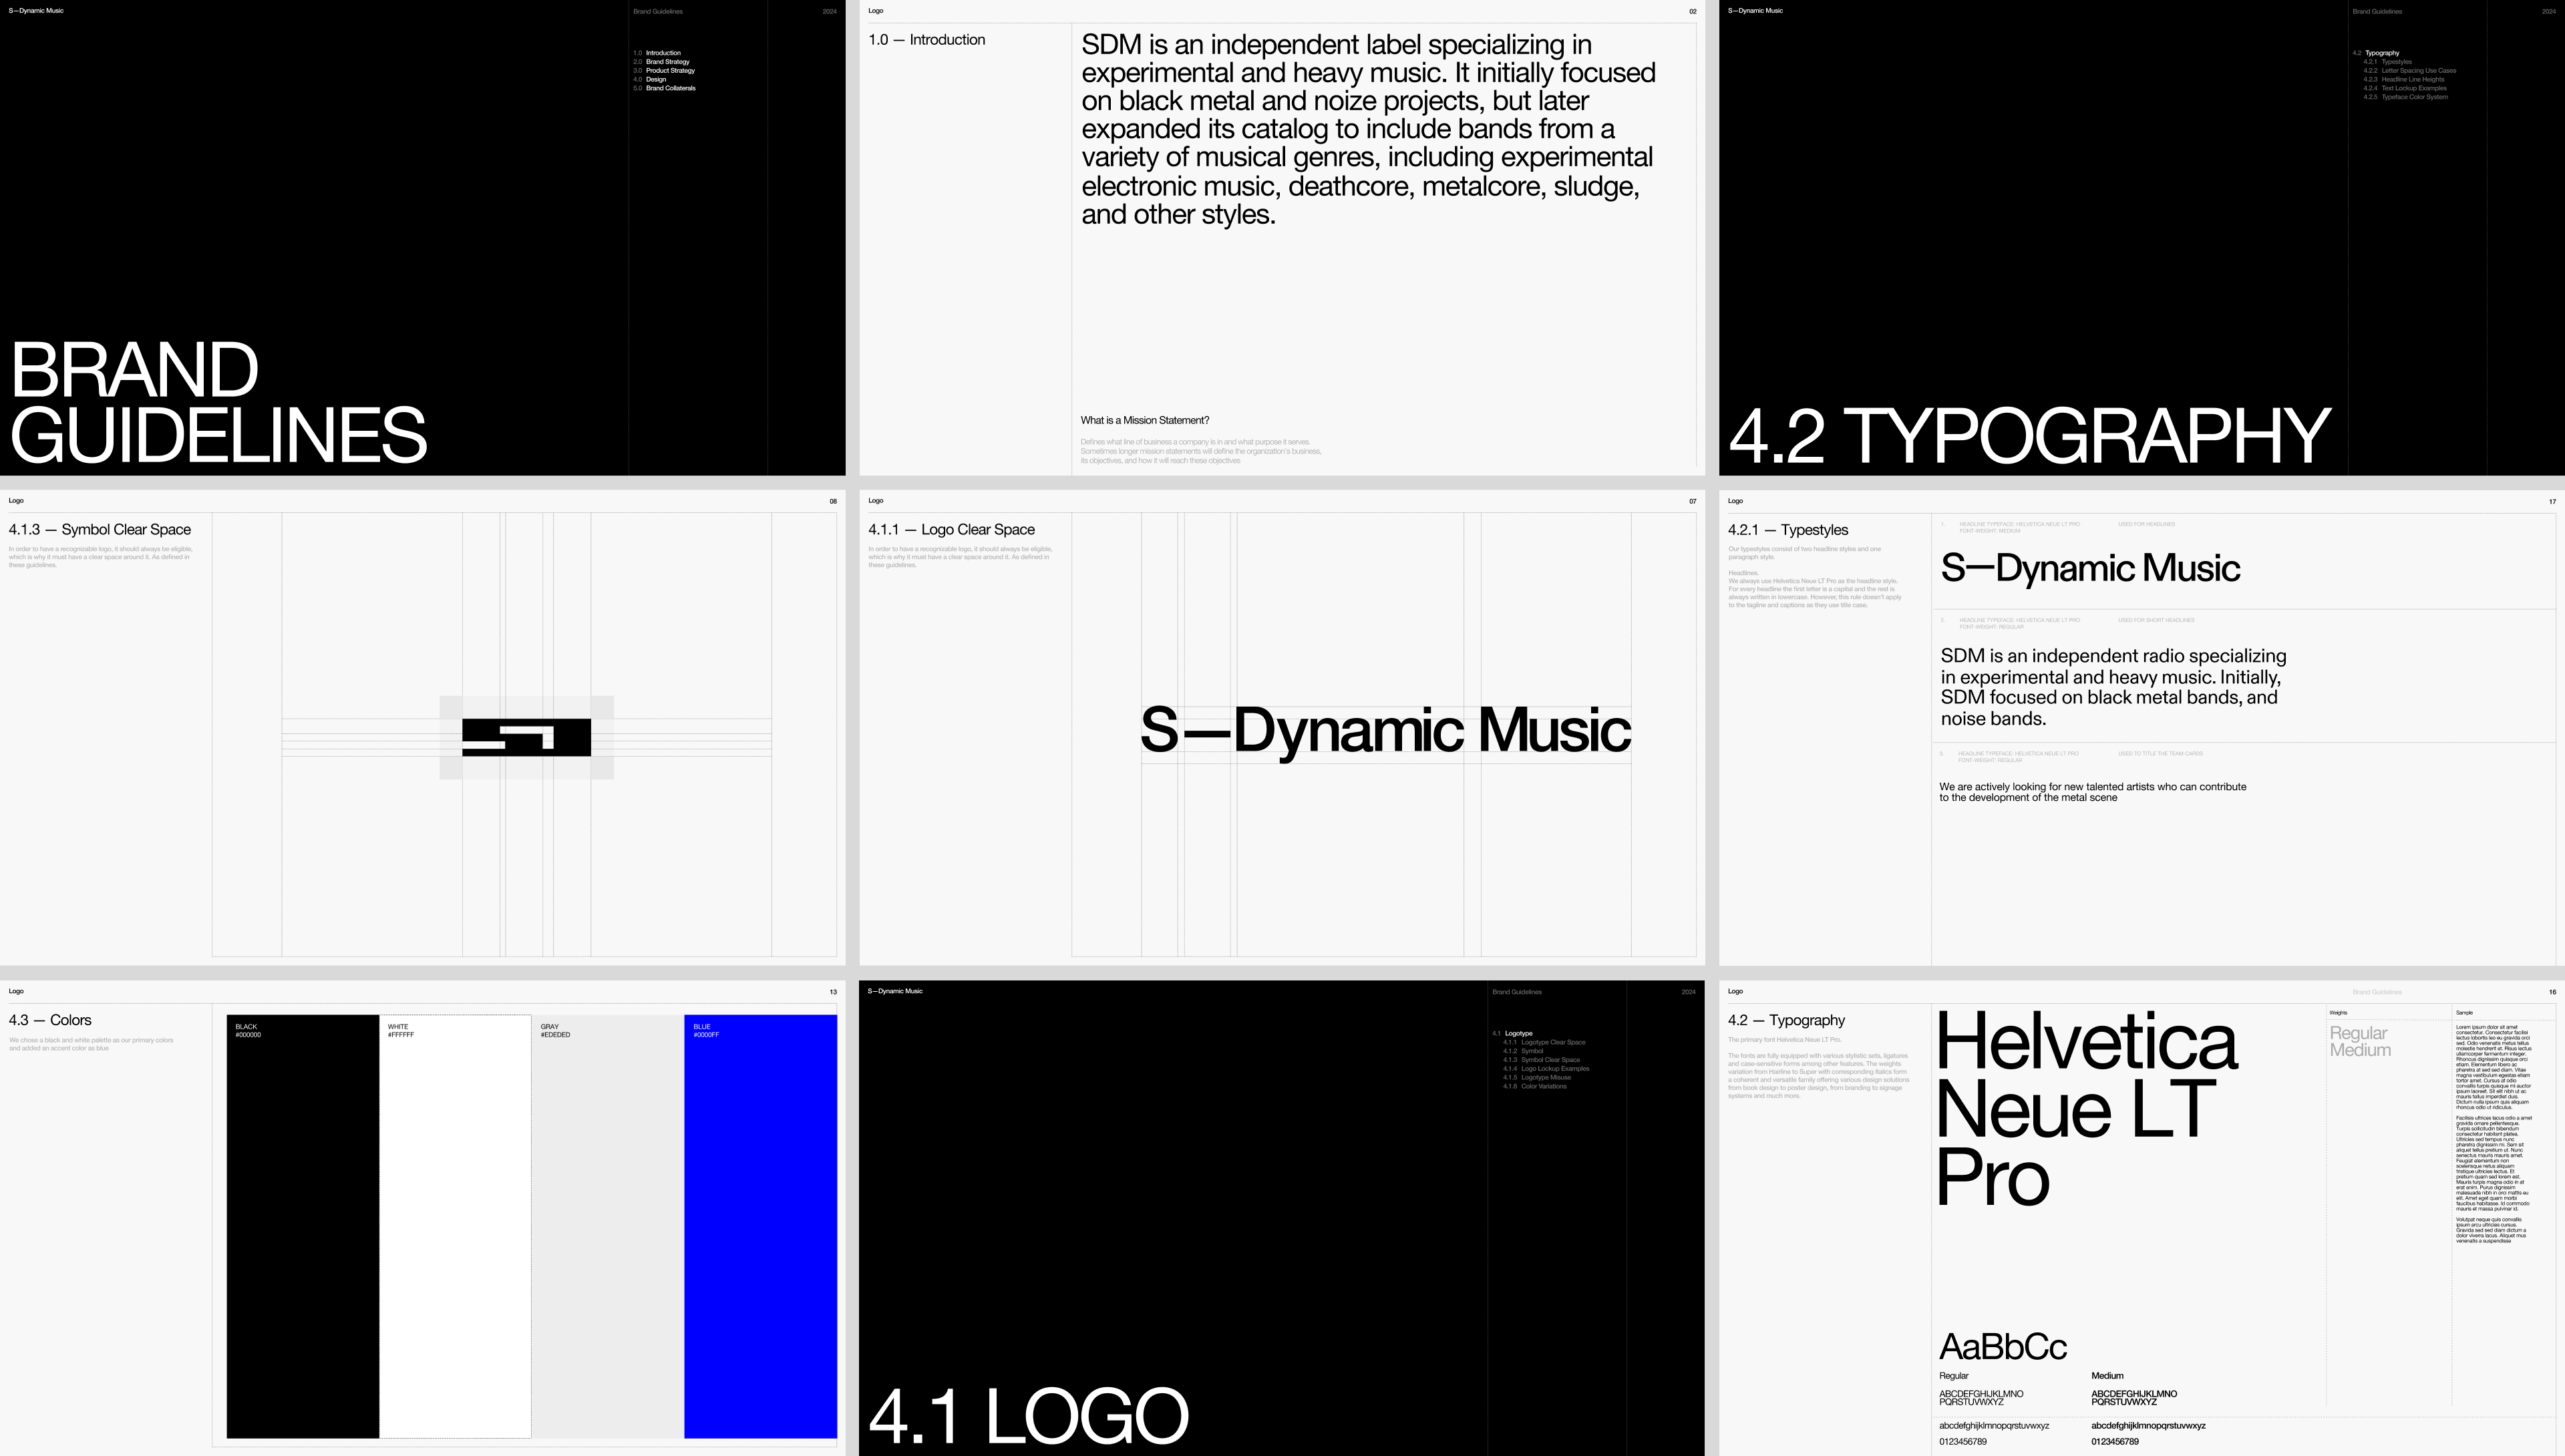Click the BRAND GUIDELINES cover title
The width and height of the screenshot is (2565, 1456).
click(218, 403)
